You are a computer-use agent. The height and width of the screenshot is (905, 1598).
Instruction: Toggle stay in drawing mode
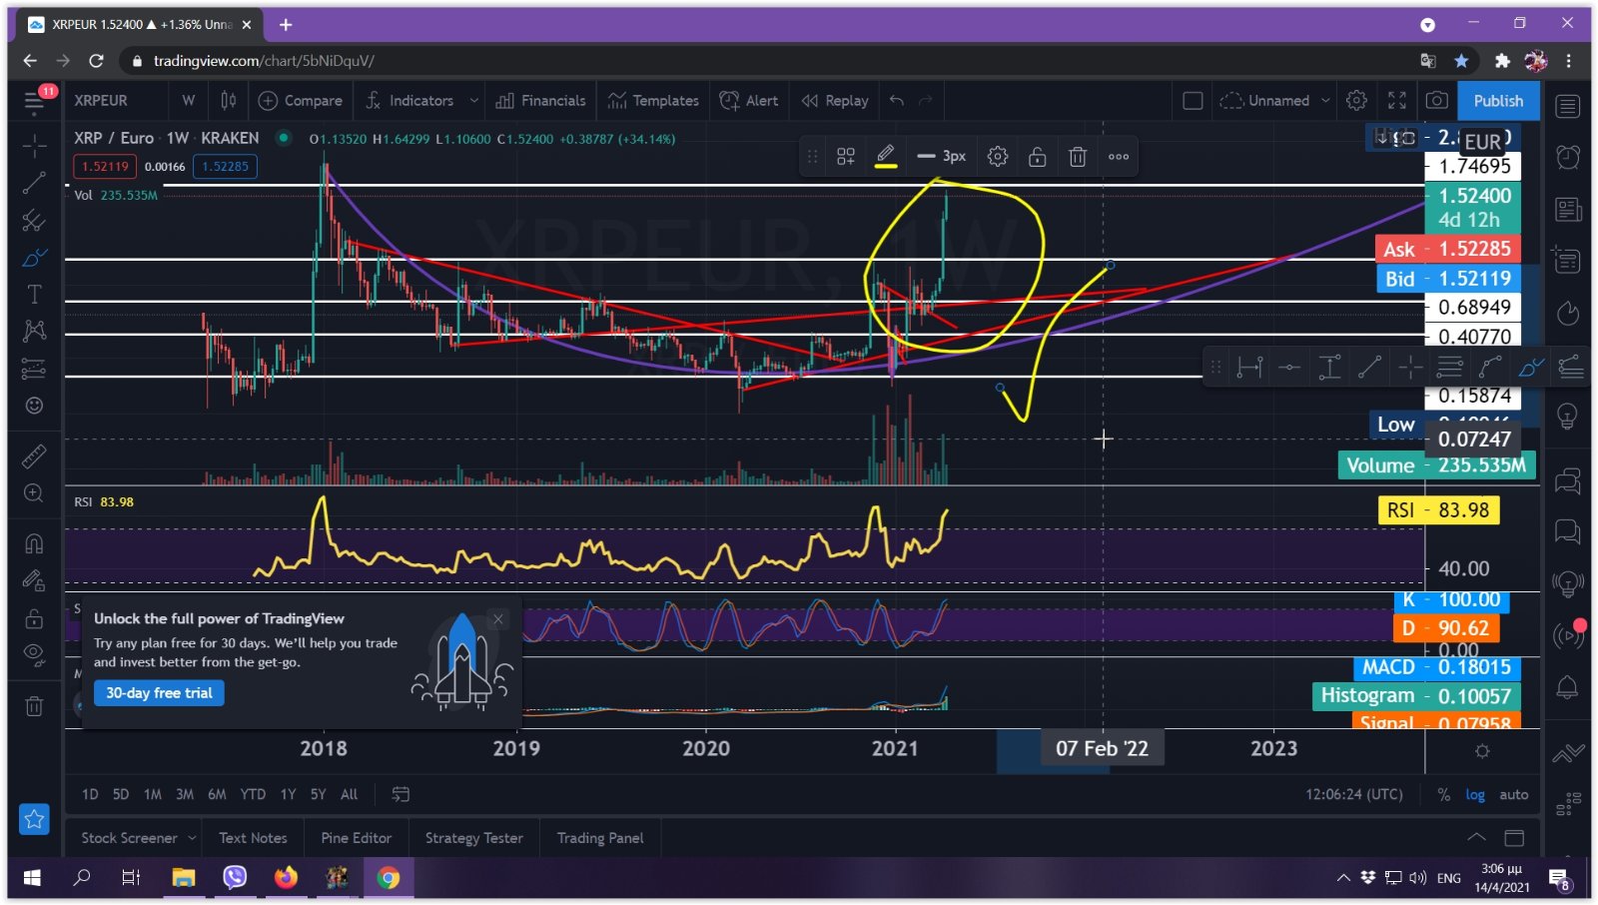34,580
